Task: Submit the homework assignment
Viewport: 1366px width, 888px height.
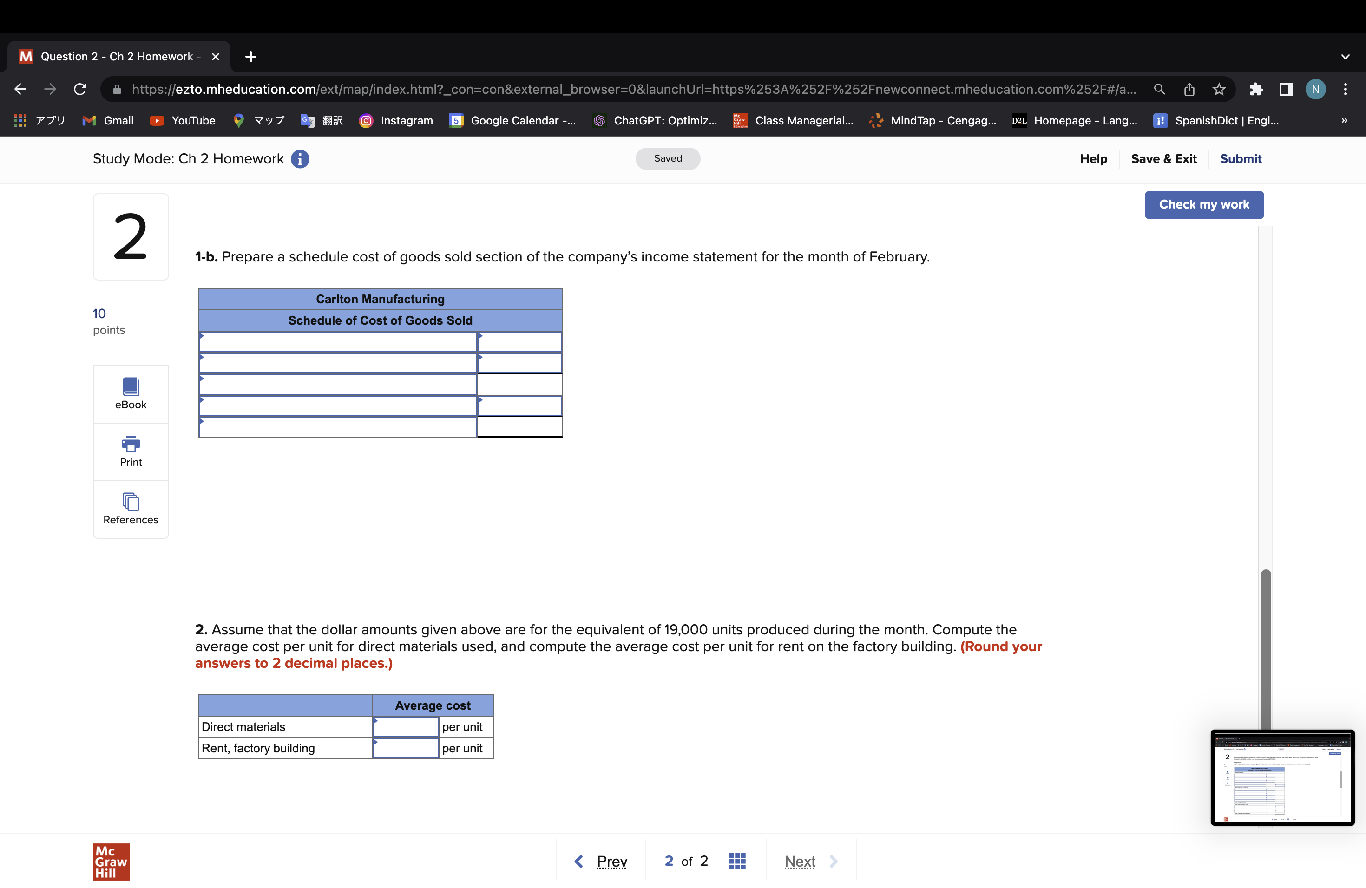Action: 1240,159
